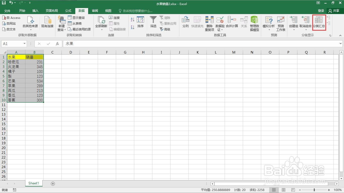This screenshot has height=193, width=344.
Task: Switch to Home (开始) tab
Action: (x=22, y=11)
